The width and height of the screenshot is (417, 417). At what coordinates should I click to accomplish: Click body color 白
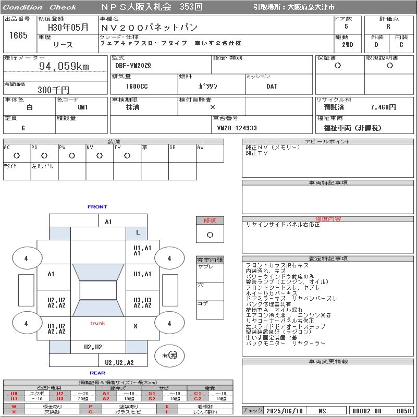click(x=29, y=107)
